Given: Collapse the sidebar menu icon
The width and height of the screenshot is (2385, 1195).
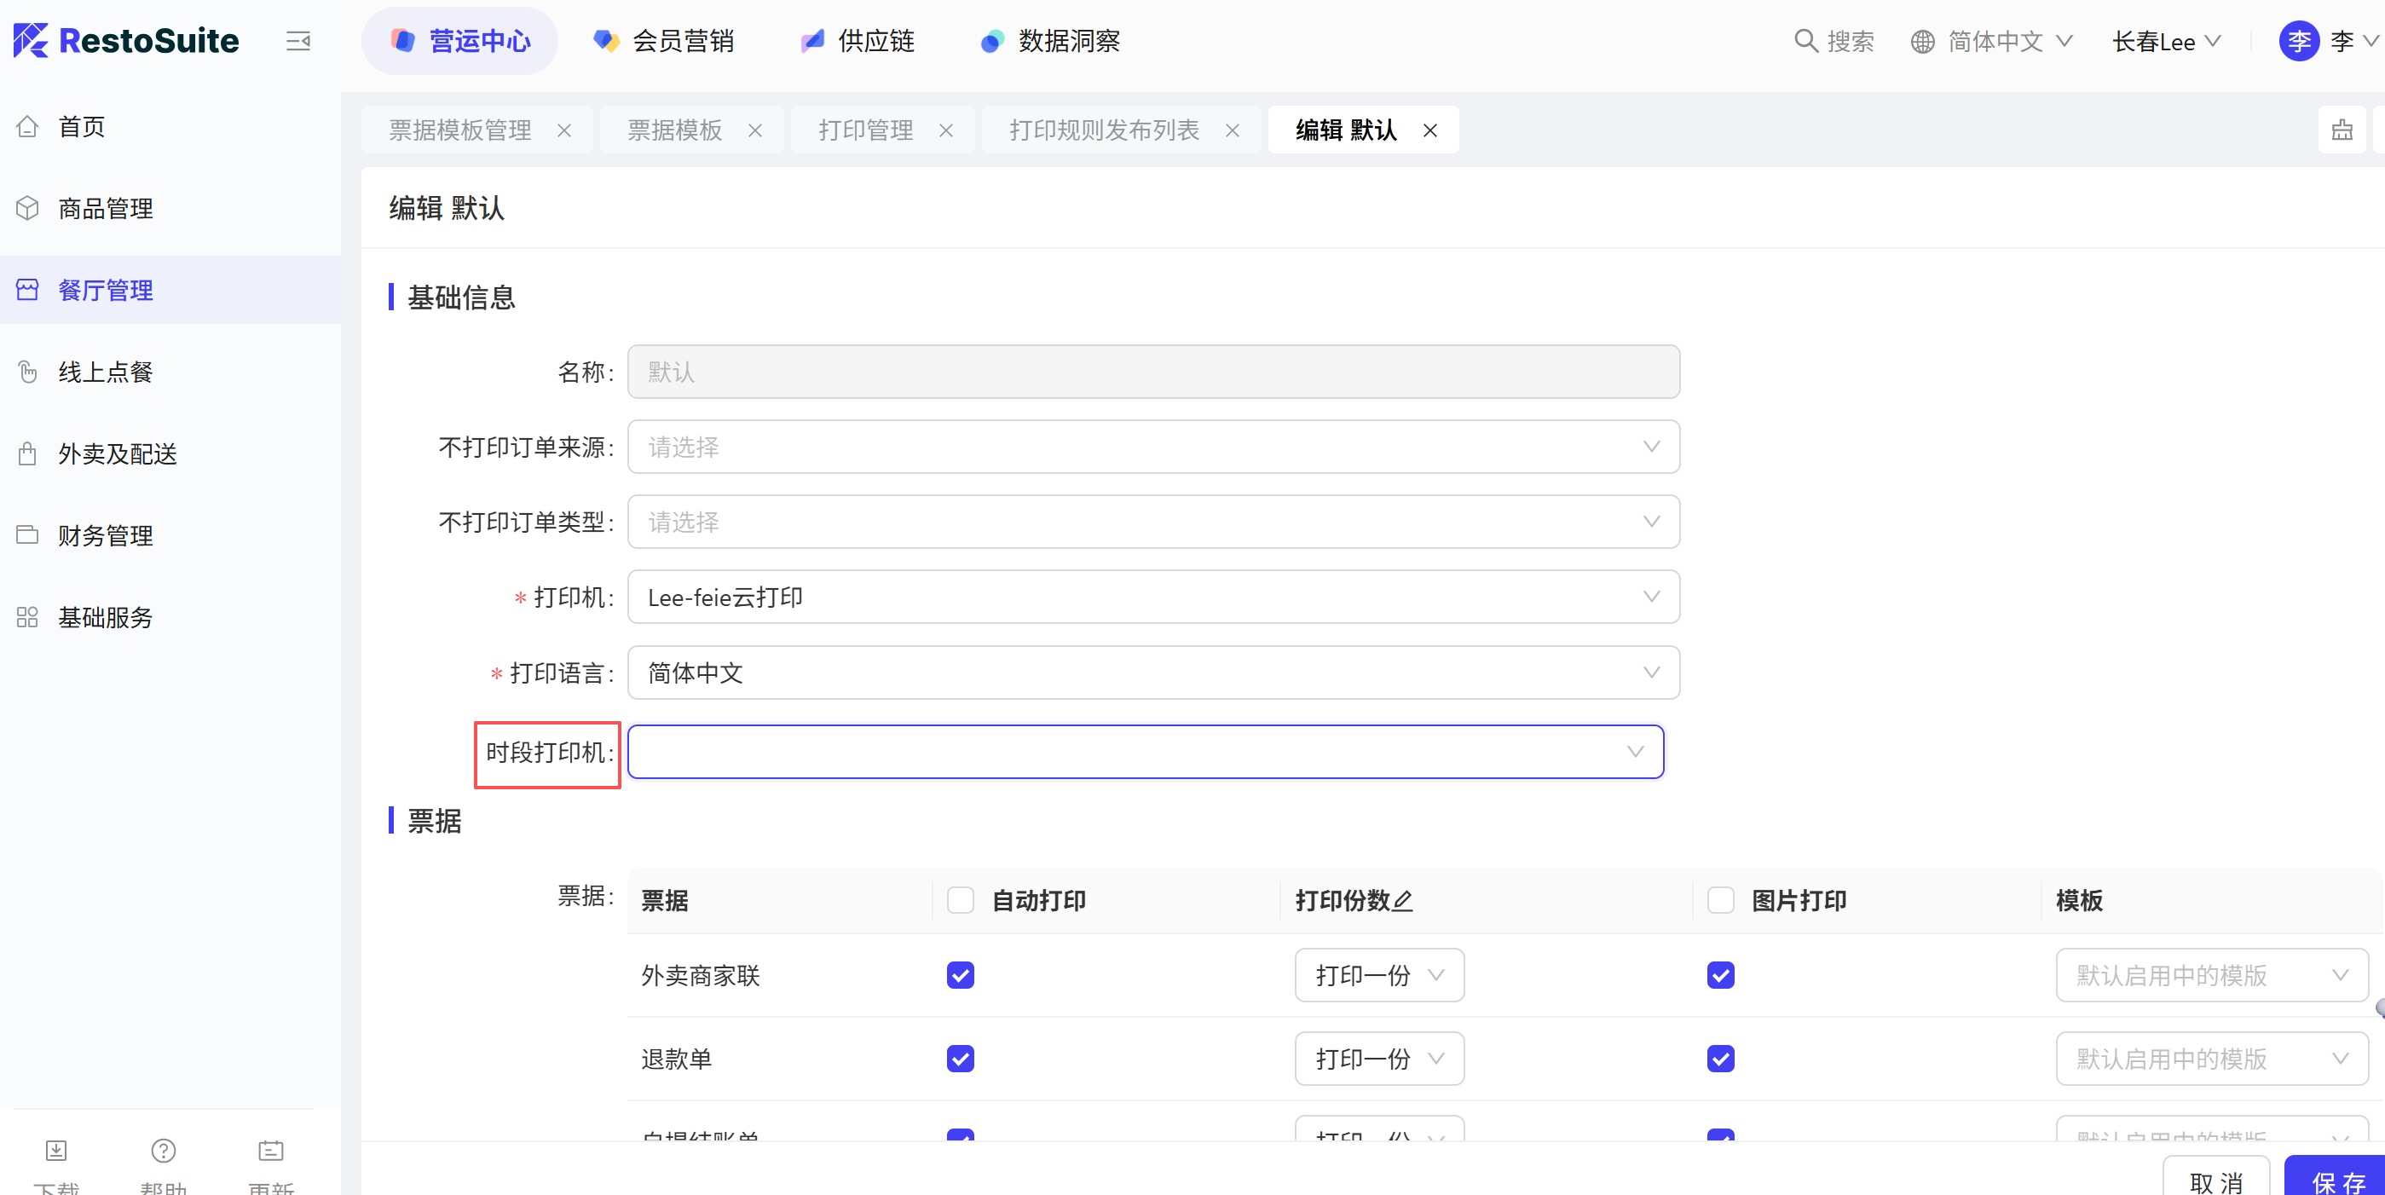Looking at the screenshot, I should [x=298, y=41].
